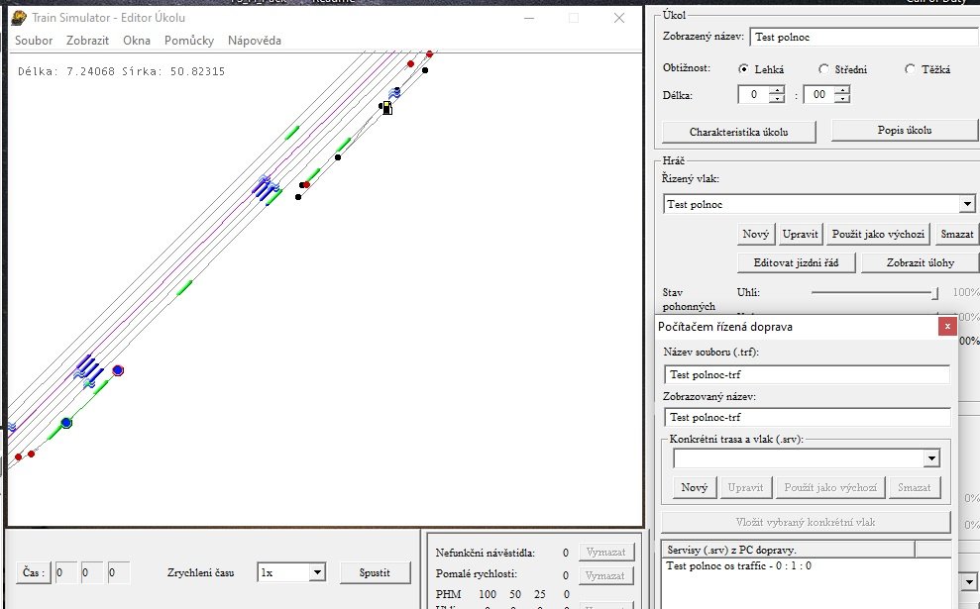
Task: Click the Train Simulator app icon in title bar
Action: click(17, 17)
